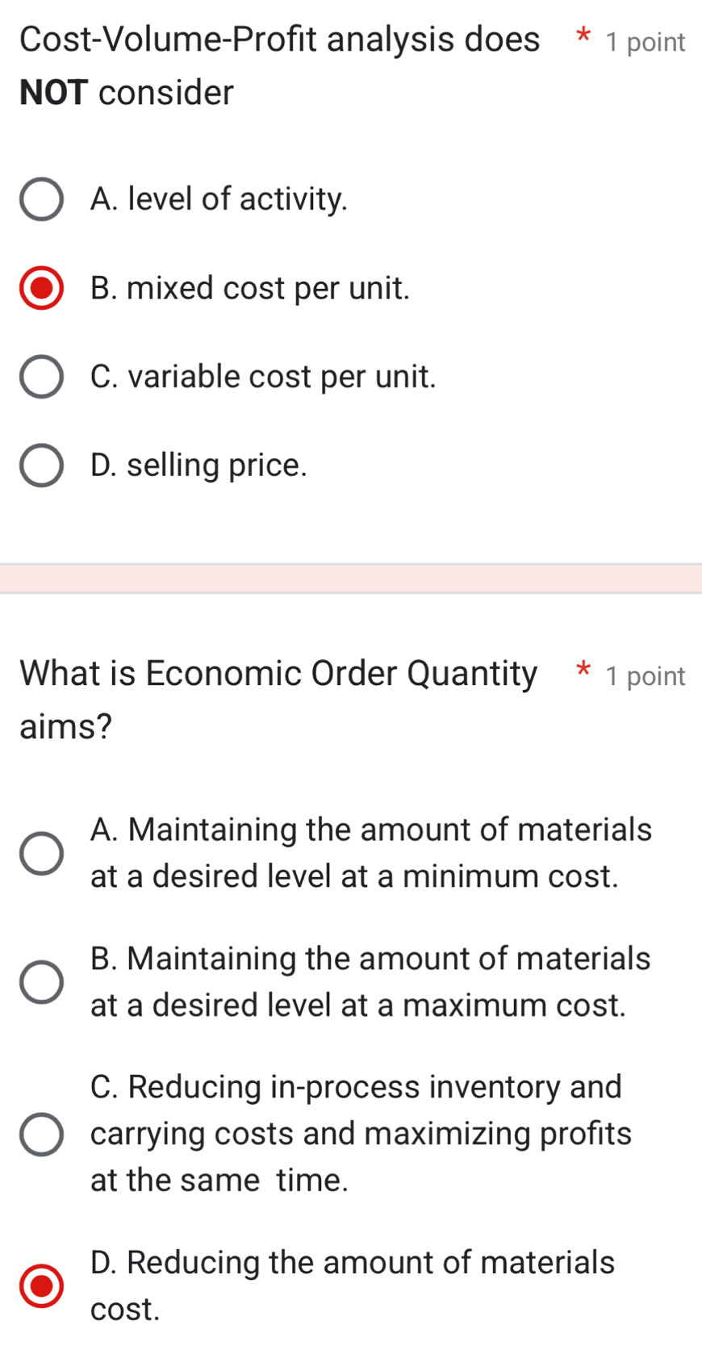The height and width of the screenshot is (1350, 702).
Task: Click text 'D. Reducing the amount of materials cost.'
Action: coord(352,1285)
